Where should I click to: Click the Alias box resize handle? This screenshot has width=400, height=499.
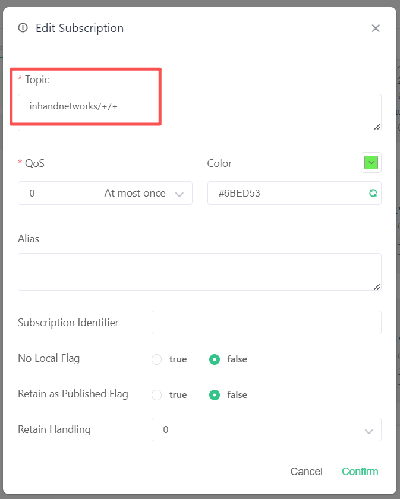click(x=377, y=286)
